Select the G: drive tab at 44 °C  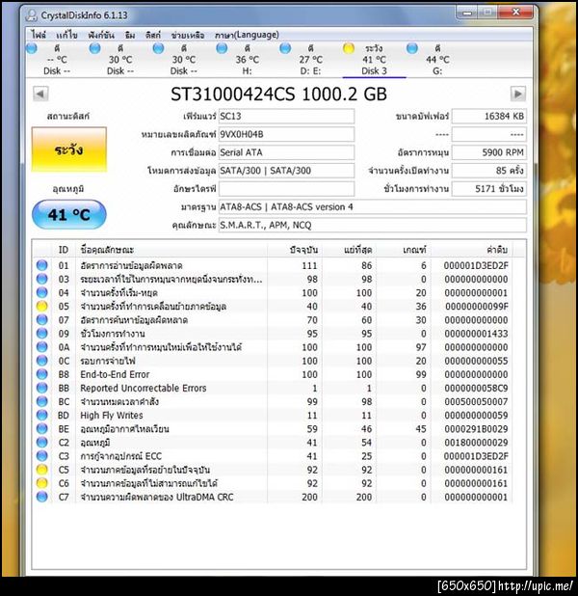click(x=437, y=60)
